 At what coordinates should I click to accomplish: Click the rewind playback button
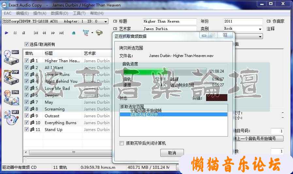pos(44,33)
